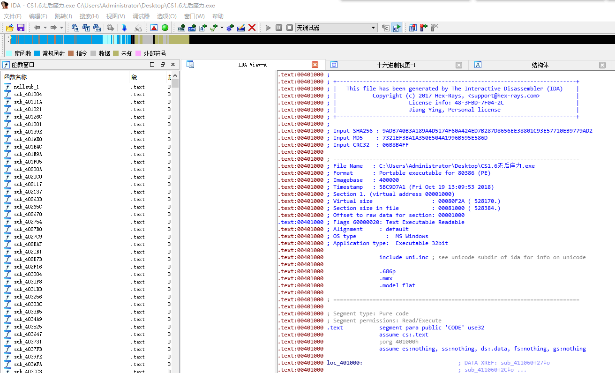Open the 帮助 menu
This screenshot has height=373, width=615.
[218, 16]
